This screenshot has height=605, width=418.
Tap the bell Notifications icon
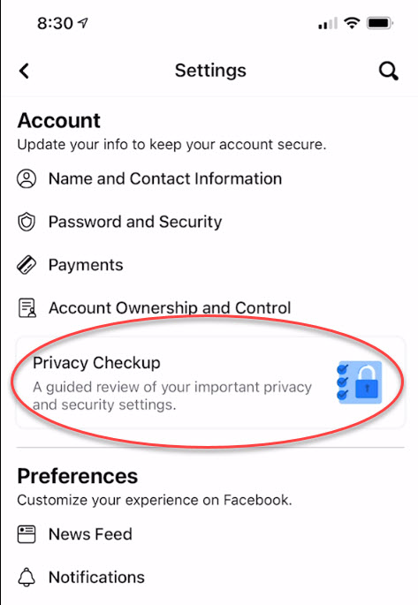point(27,578)
